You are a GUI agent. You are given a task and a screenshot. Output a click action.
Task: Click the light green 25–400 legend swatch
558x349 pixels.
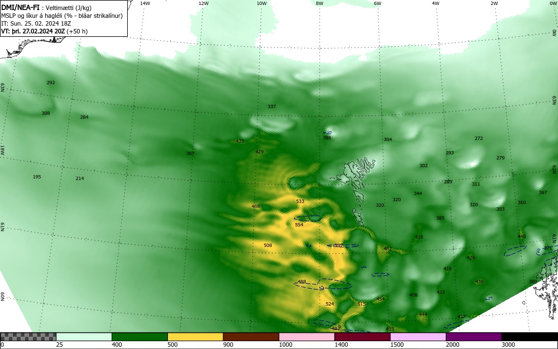tap(84, 337)
